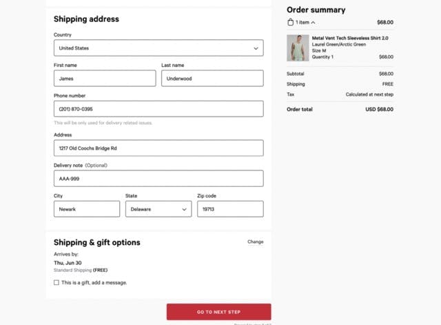Click the Metal Vent Tech Sleeveless Shirt title
Viewport: 441px width, 325px height.
[350, 38]
